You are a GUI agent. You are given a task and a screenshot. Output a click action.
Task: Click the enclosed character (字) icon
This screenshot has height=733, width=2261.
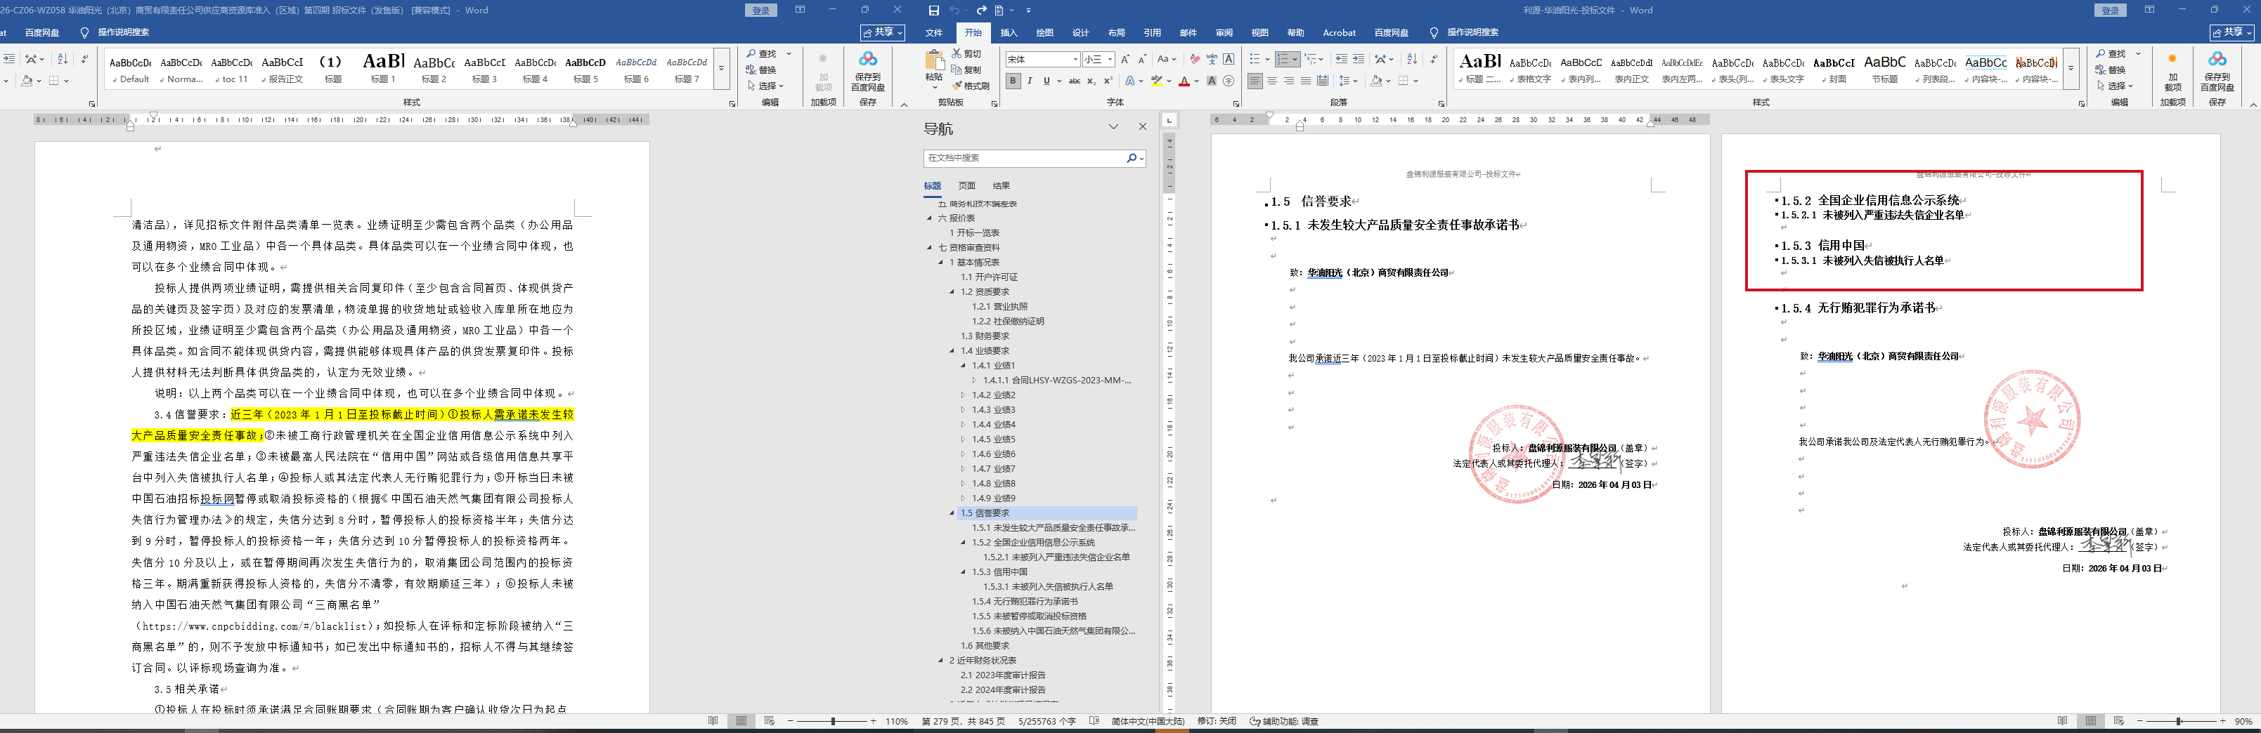(1229, 81)
